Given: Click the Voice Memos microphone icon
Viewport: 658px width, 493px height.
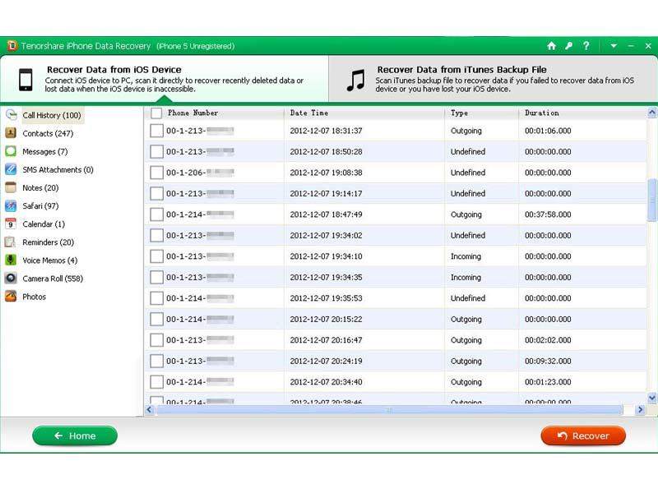Looking at the screenshot, I should pos(11,260).
